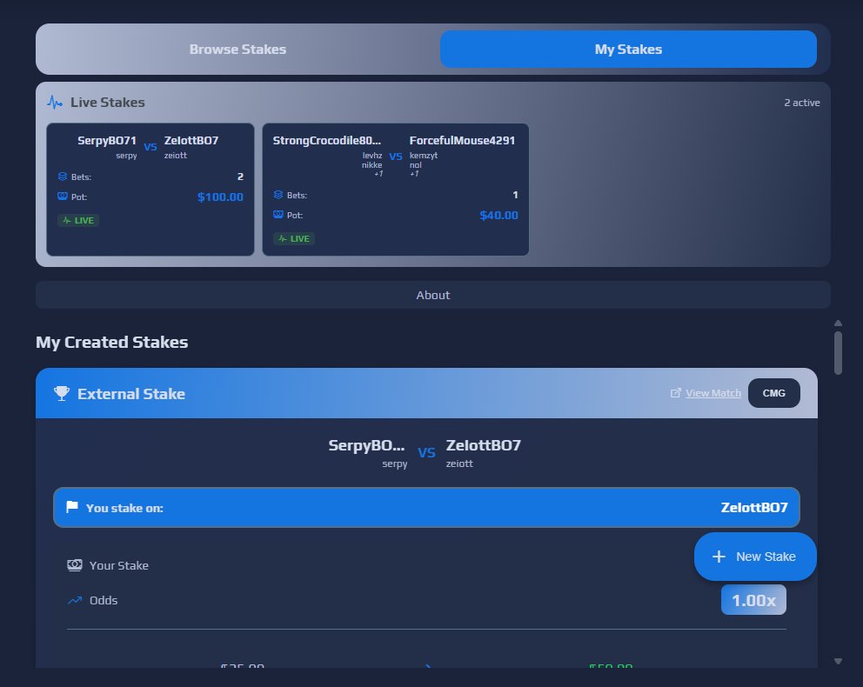863x687 pixels.
Task: Click the Odds trend arrow icon
Action: coord(74,600)
